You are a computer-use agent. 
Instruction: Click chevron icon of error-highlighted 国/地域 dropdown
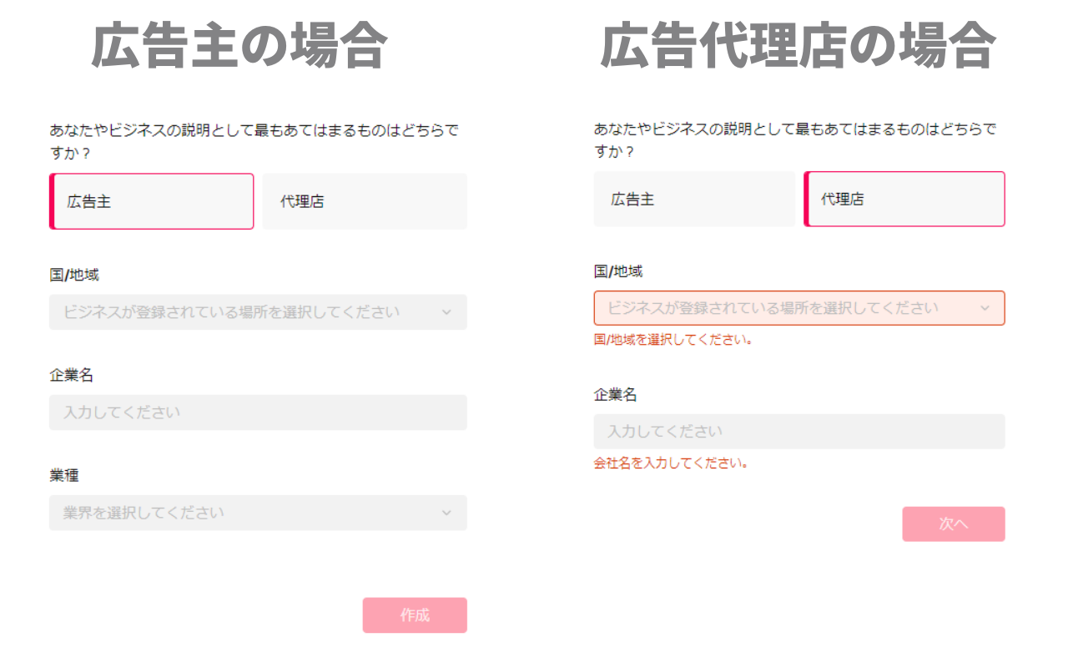pos(985,308)
